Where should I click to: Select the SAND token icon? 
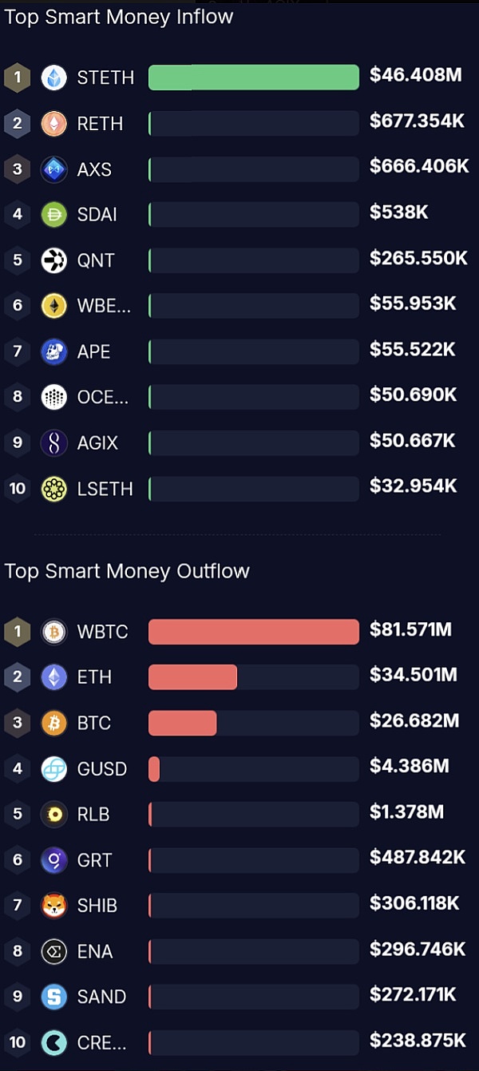pos(54,996)
